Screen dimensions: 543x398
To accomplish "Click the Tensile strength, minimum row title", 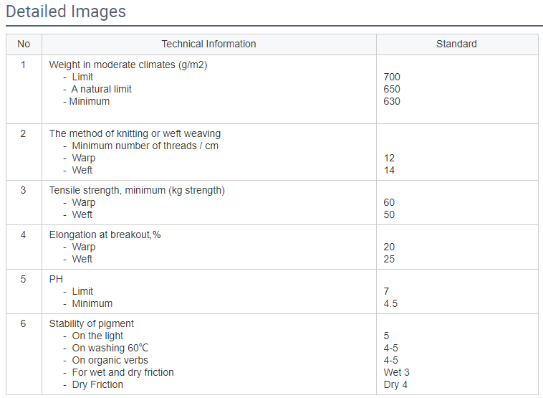I will pyautogui.click(x=137, y=190).
